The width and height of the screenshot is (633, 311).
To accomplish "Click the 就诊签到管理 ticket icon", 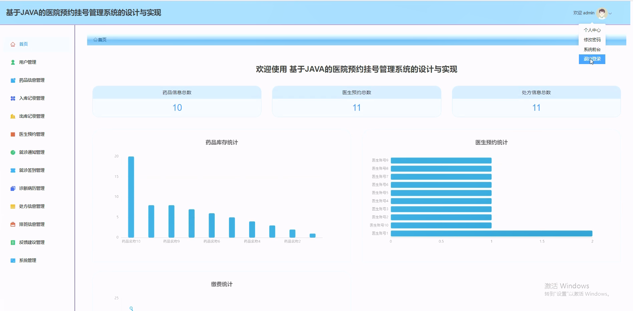I will 13,171.
